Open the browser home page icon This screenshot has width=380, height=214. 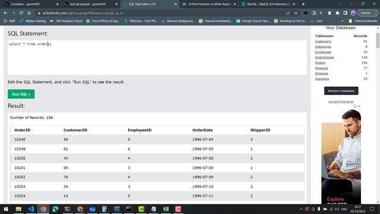coord(29,13)
